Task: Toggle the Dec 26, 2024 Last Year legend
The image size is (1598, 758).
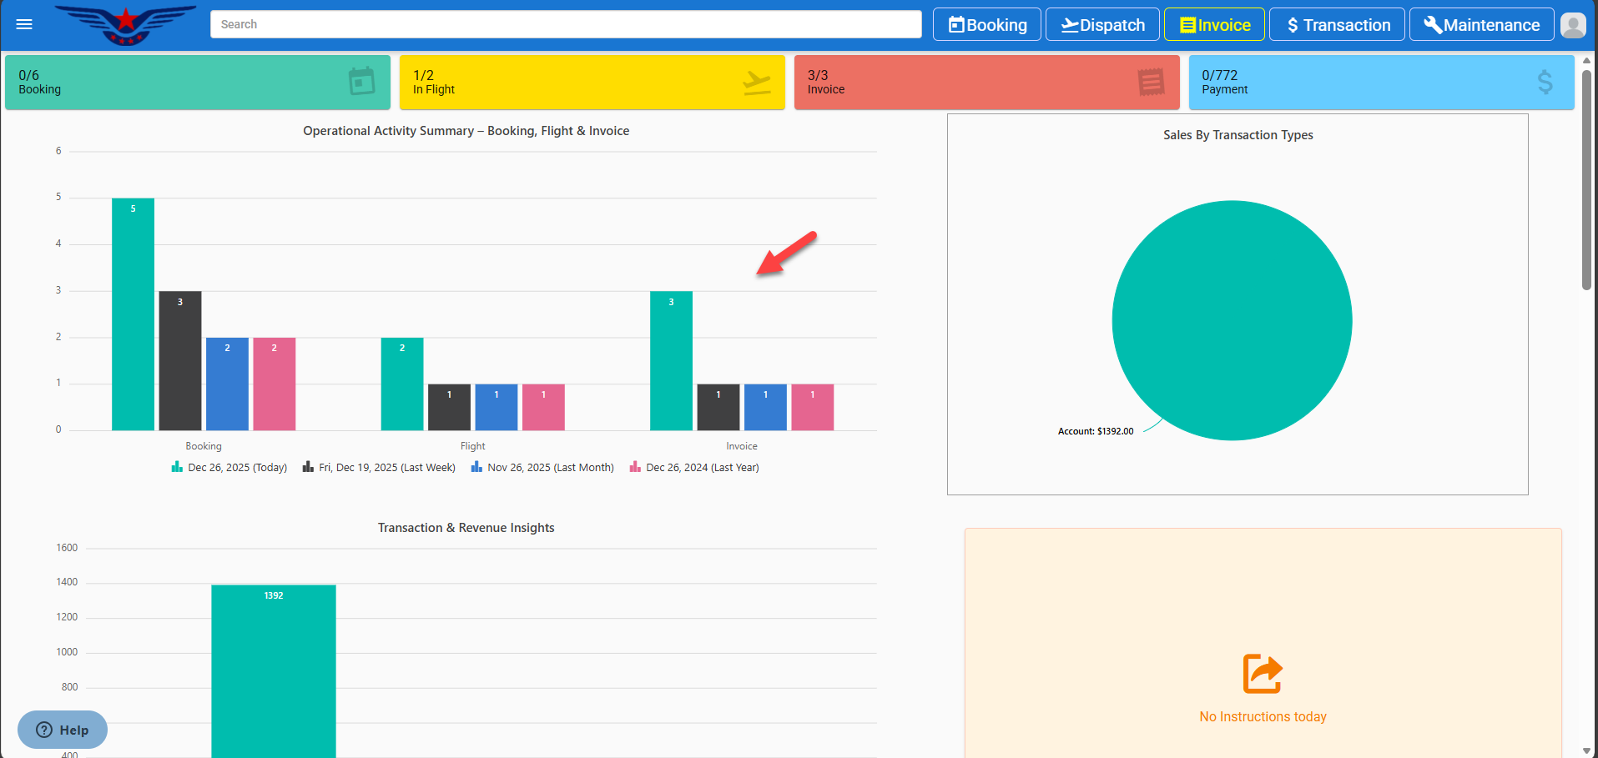Action: pos(694,468)
